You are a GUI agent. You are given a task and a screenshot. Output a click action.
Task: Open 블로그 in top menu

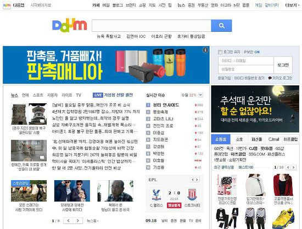pos(118,5)
